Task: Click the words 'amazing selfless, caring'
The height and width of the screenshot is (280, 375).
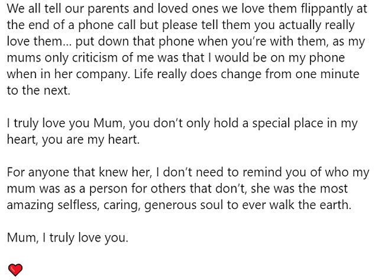Action: coord(74,205)
